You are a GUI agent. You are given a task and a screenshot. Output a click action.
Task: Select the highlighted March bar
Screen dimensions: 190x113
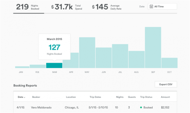[x=54, y=65]
